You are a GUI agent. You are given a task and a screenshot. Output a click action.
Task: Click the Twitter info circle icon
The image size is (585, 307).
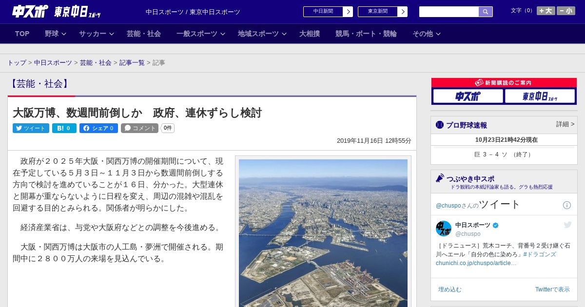pyautogui.click(x=567, y=205)
